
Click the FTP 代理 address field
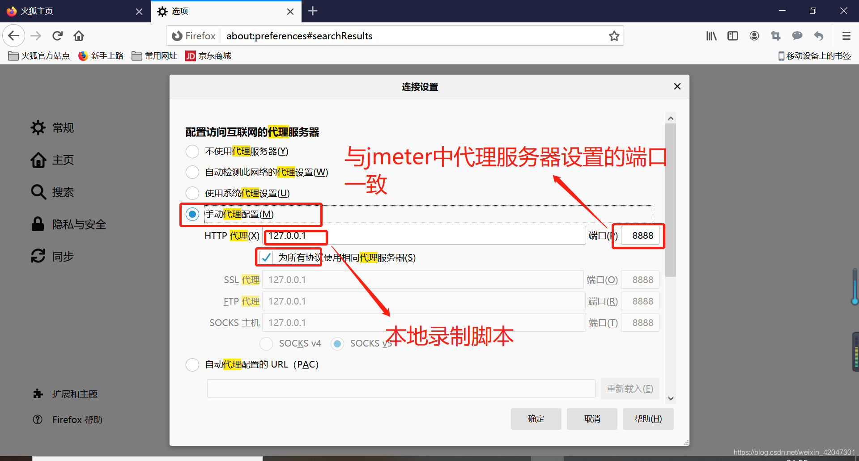[x=424, y=301]
